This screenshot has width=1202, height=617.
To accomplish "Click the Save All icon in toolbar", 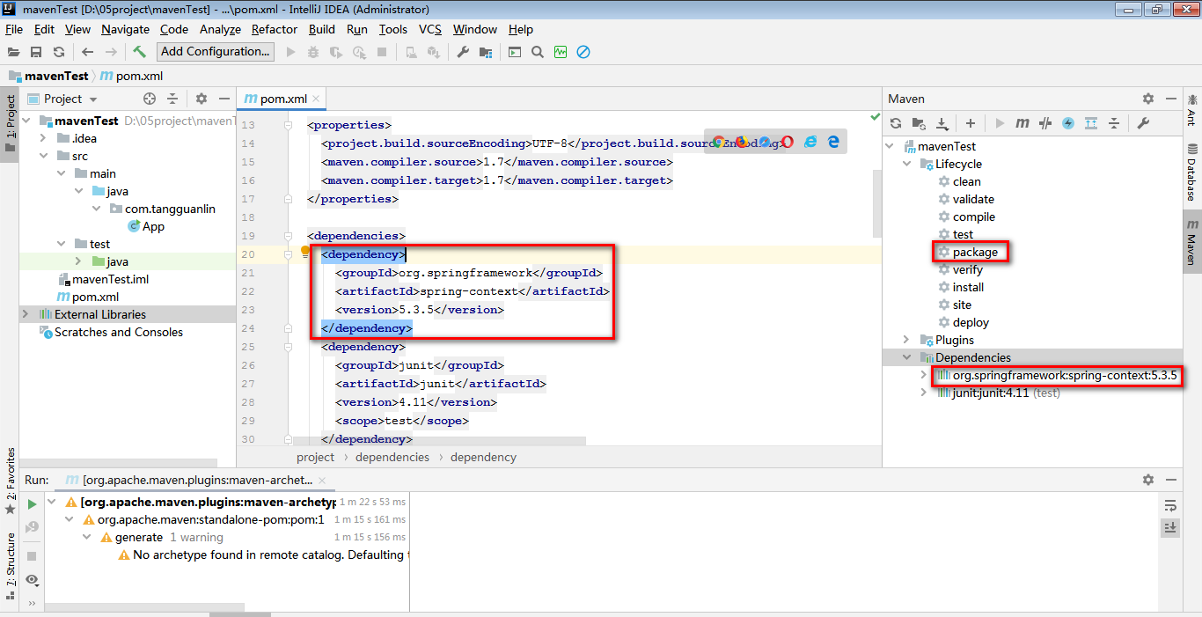I will pos(36,52).
